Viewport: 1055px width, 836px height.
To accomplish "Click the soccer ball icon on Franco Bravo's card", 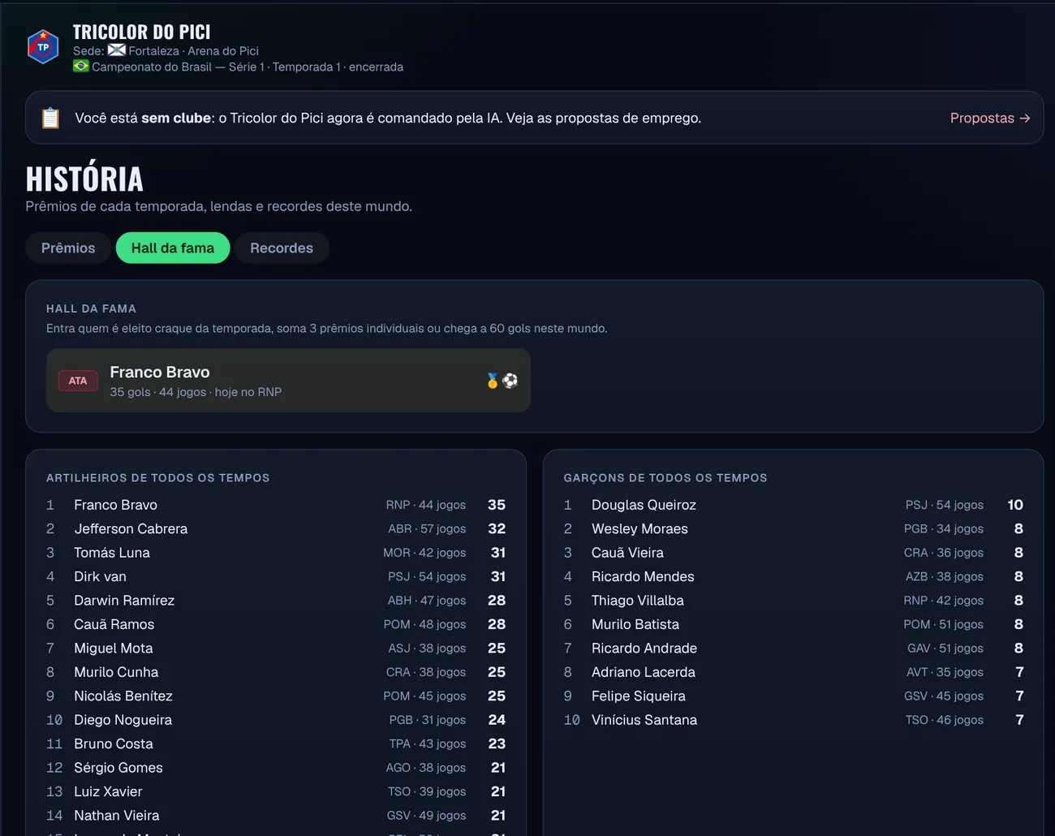I will pos(510,381).
